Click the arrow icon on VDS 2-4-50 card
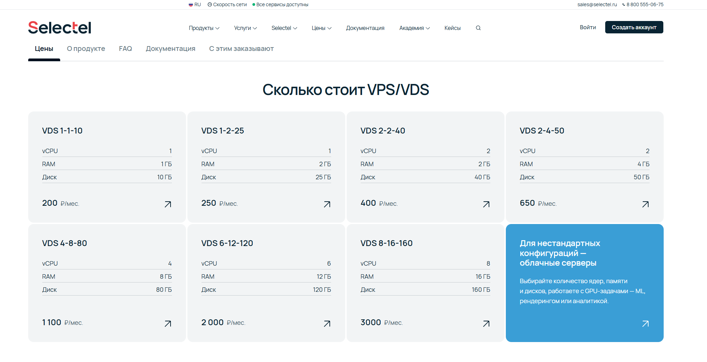Viewport: 707px width, 362px height. point(645,204)
